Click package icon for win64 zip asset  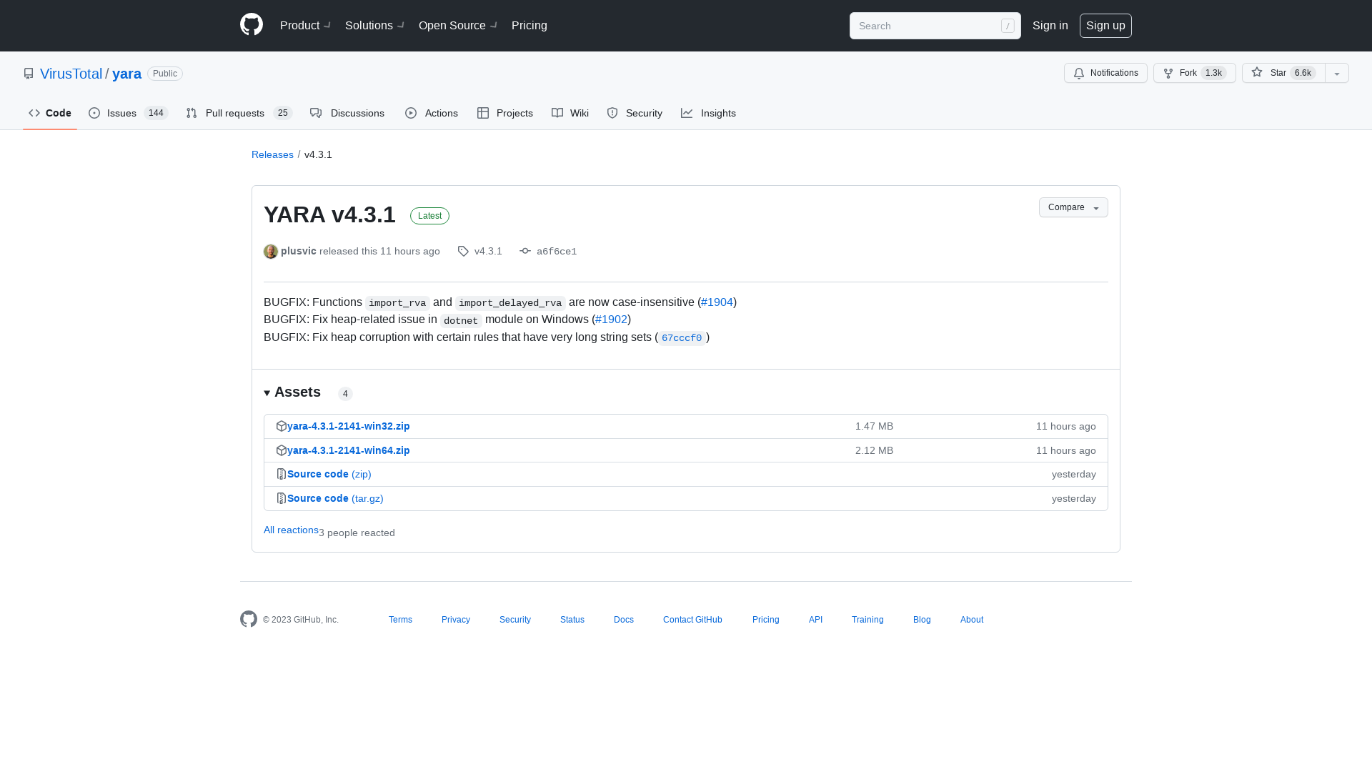click(x=282, y=450)
